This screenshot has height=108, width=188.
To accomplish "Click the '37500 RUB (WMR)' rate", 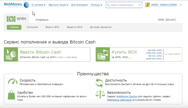I will [154, 53].
